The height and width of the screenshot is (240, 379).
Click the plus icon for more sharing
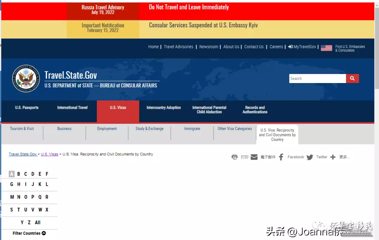[333, 157]
